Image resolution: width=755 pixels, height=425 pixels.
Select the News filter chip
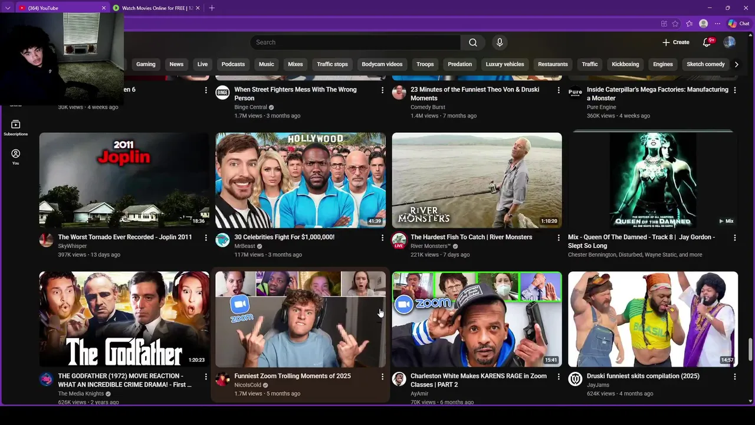176,64
